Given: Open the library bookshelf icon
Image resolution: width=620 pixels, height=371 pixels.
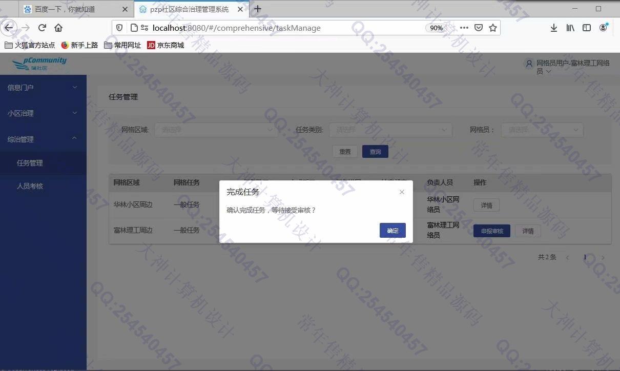Looking at the screenshot, I should 570,28.
